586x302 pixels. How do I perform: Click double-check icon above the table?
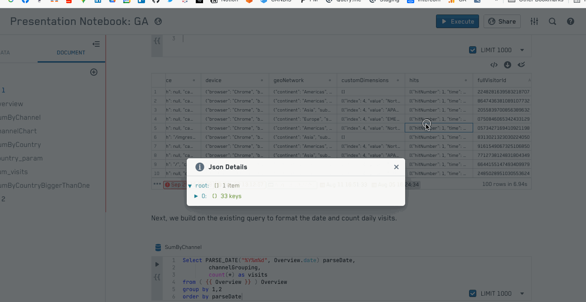point(522,65)
